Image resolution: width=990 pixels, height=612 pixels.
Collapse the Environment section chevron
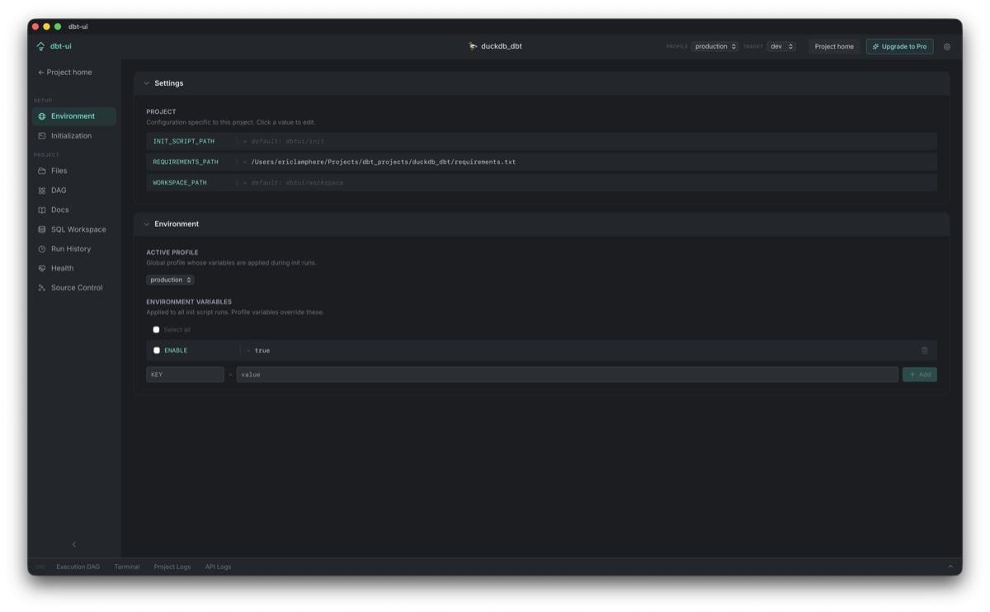[x=147, y=224]
